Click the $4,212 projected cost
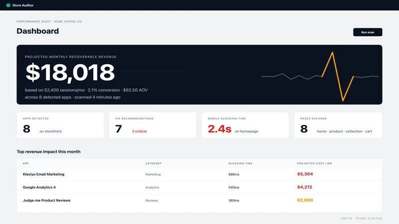The height and width of the screenshot is (224, 399). coord(305,187)
